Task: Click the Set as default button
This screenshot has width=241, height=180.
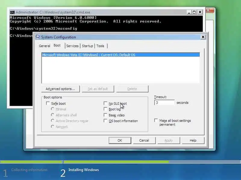Action: point(98,89)
